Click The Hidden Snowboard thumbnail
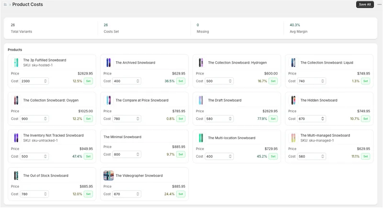The width and height of the screenshot is (383, 215). click(293, 100)
